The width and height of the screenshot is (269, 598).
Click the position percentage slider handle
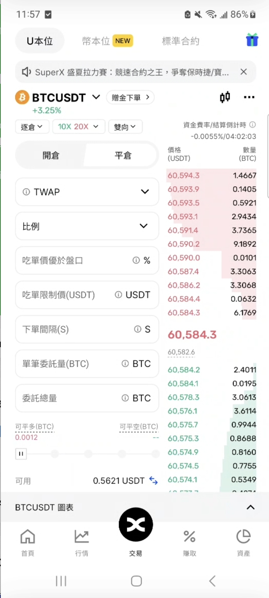pyautogui.click(x=21, y=454)
